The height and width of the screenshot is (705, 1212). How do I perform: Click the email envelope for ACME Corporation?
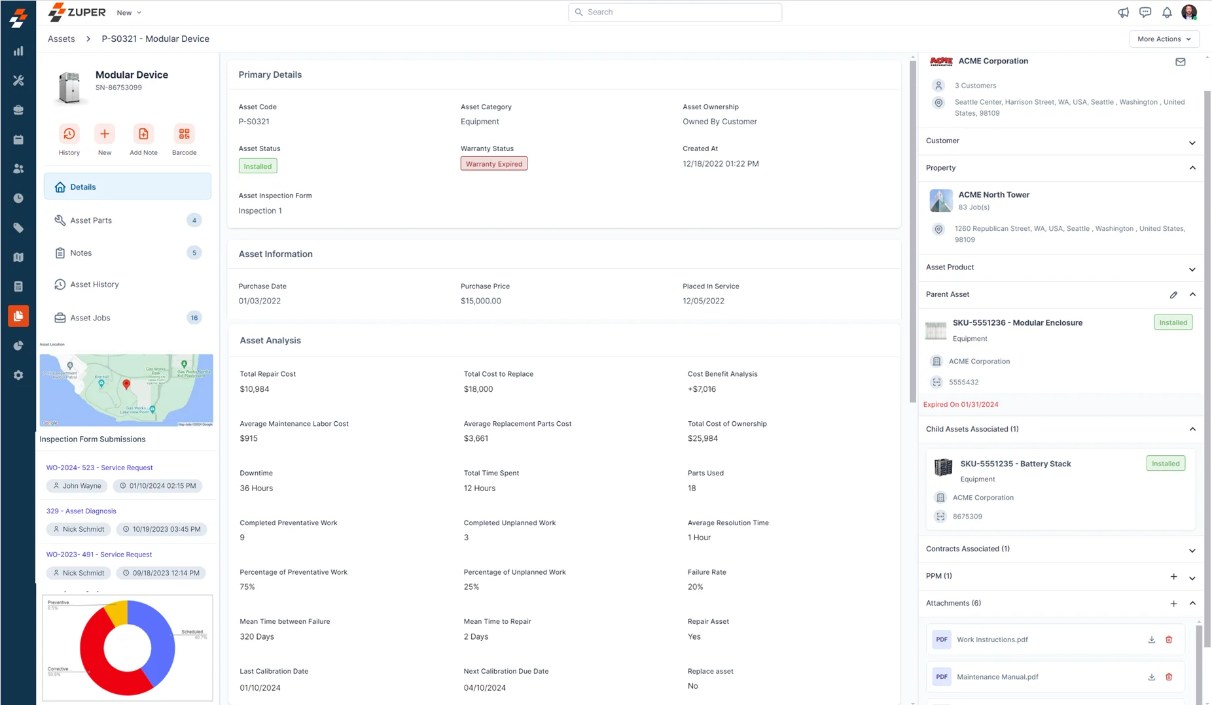click(1180, 62)
